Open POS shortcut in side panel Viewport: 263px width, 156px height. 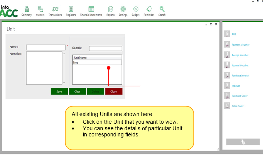click(234, 35)
